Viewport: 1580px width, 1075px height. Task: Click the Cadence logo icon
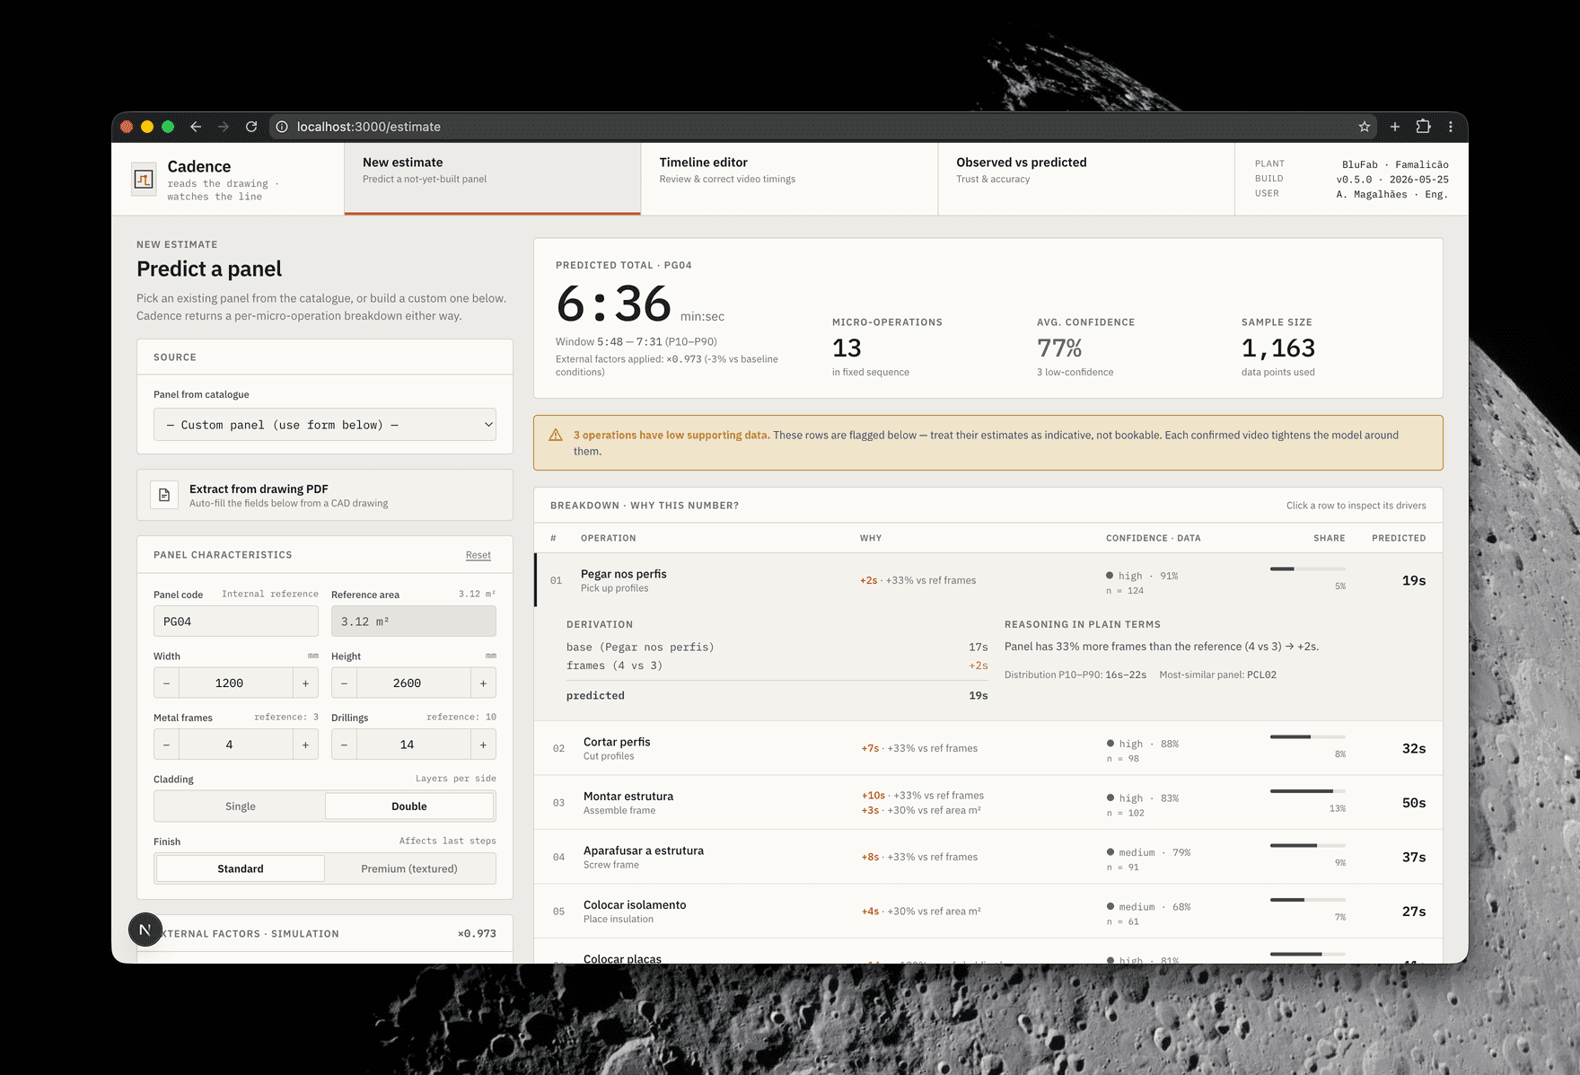pos(144,179)
